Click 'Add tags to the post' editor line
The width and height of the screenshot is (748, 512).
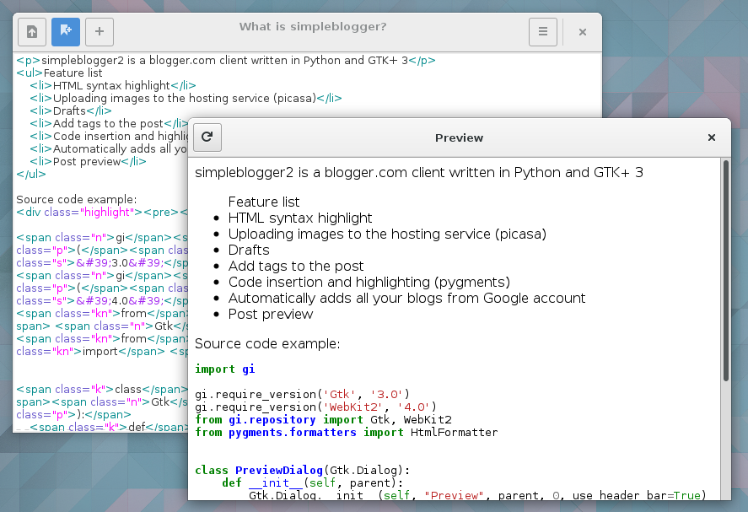tap(109, 124)
